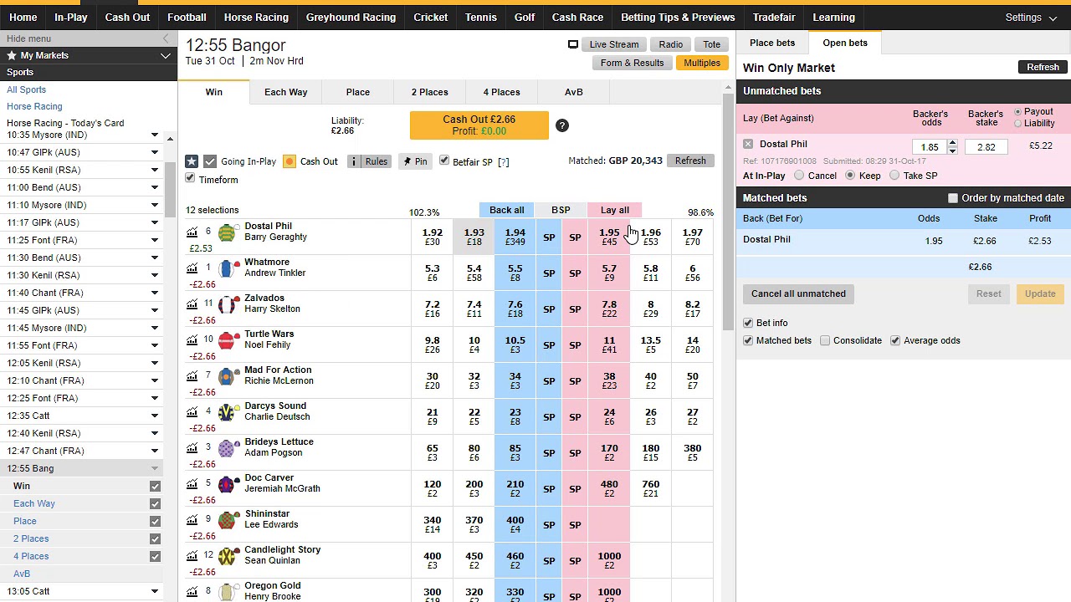Image resolution: width=1071 pixels, height=602 pixels.
Task: Click the market list vertical scrollbar
Action: (729, 213)
